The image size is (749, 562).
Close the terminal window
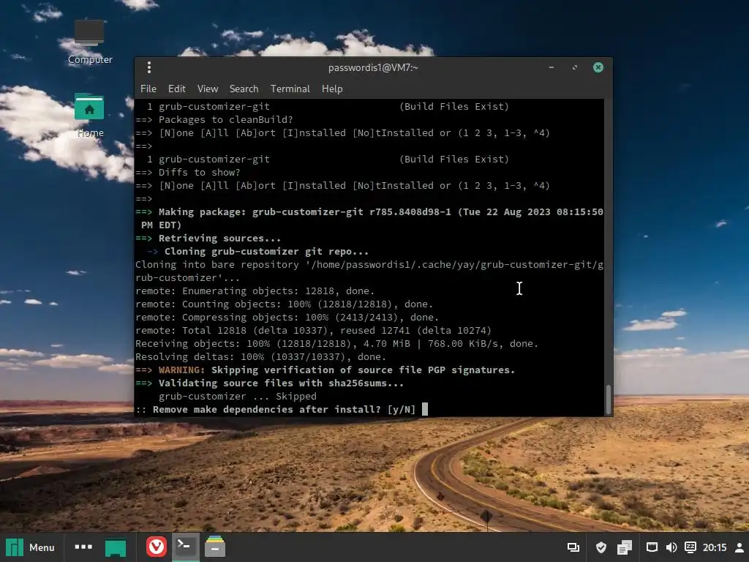click(x=598, y=67)
